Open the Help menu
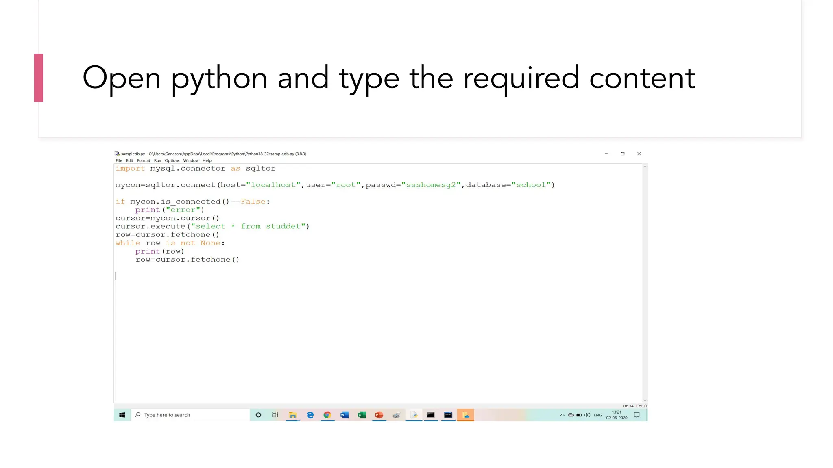Screen dimensions: 833x468 [x=207, y=160]
